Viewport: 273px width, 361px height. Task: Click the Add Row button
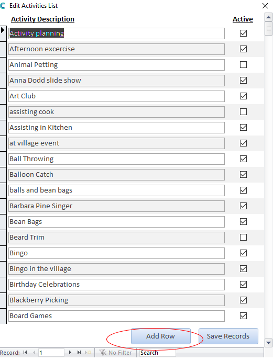161,336
